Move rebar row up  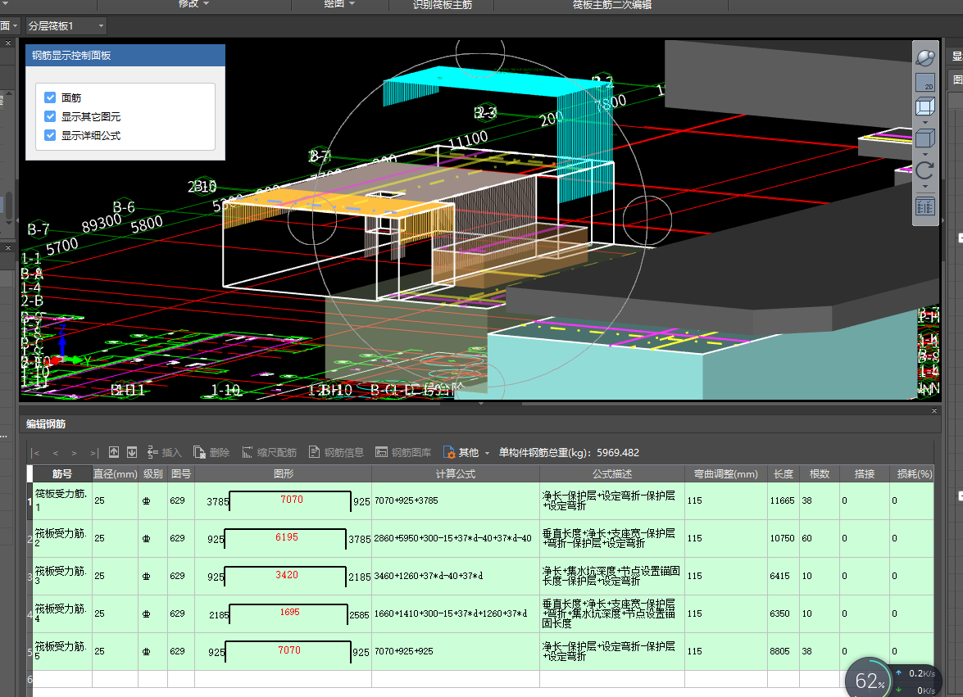[114, 452]
